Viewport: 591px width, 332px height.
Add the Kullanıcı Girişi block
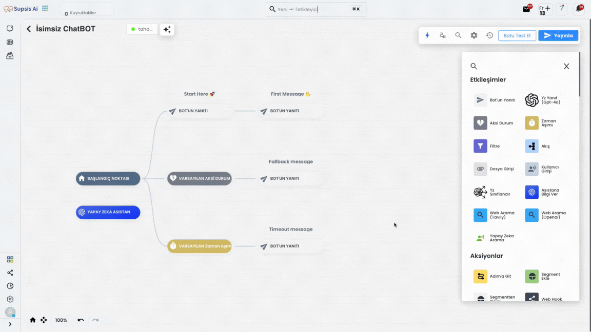tap(542, 169)
